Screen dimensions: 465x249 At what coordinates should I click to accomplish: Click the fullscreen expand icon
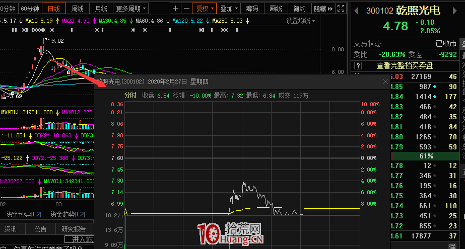[x=341, y=9]
